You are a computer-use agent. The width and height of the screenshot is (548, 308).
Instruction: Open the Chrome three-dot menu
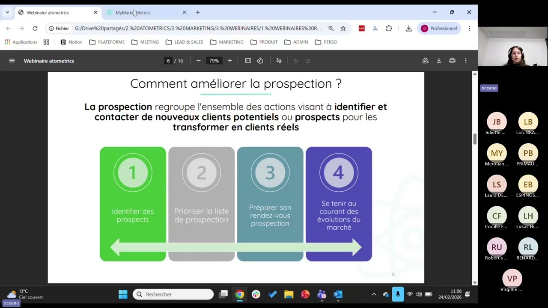(x=469, y=28)
